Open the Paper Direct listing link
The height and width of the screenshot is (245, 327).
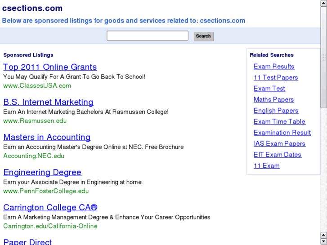[x=27, y=242]
